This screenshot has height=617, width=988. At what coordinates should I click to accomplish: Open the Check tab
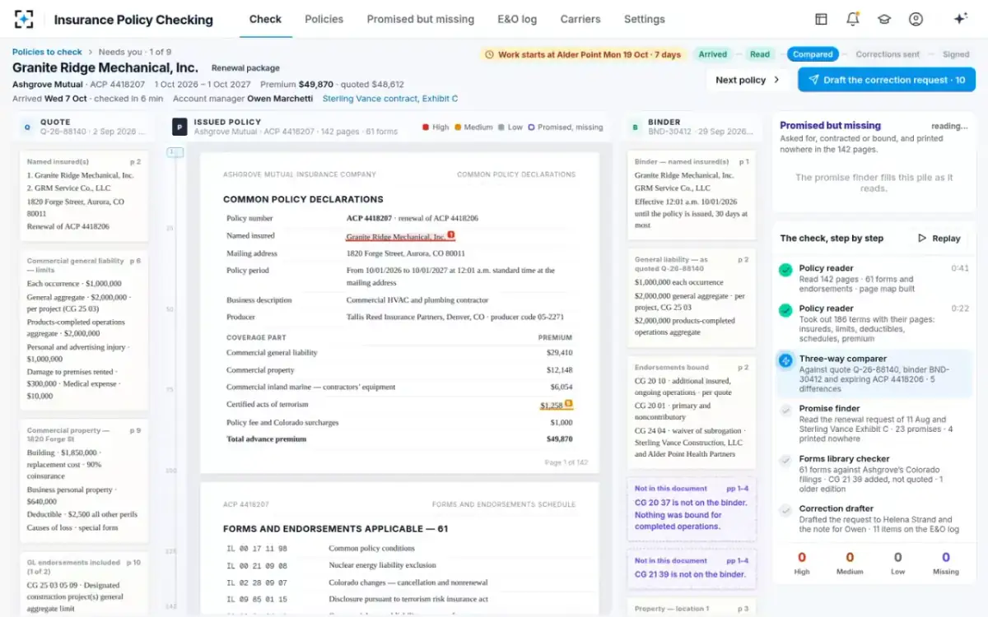[x=265, y=19]
